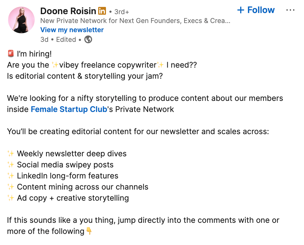The height and width of the screenshot is (245, 304).
Task: Click sparkle beside "Ad copy + creative storytelling"
Action: click(11, 198)
